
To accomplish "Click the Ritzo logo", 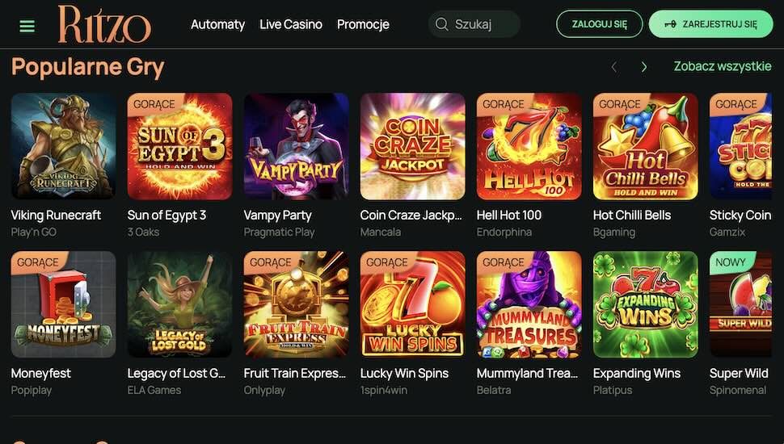I will [104, 24].
